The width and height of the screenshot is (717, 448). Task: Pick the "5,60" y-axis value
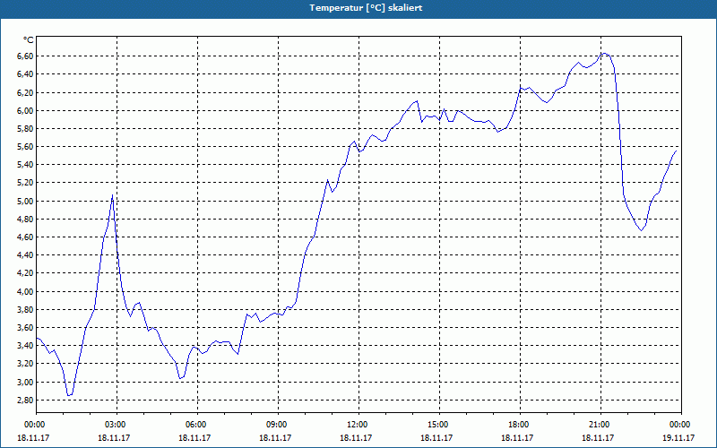click(x=26, y=147)
